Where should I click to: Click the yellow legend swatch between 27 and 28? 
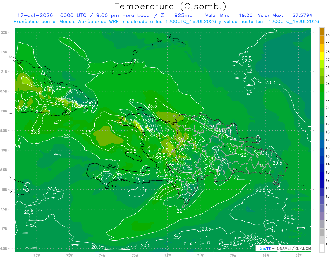(x=322, y=56)
